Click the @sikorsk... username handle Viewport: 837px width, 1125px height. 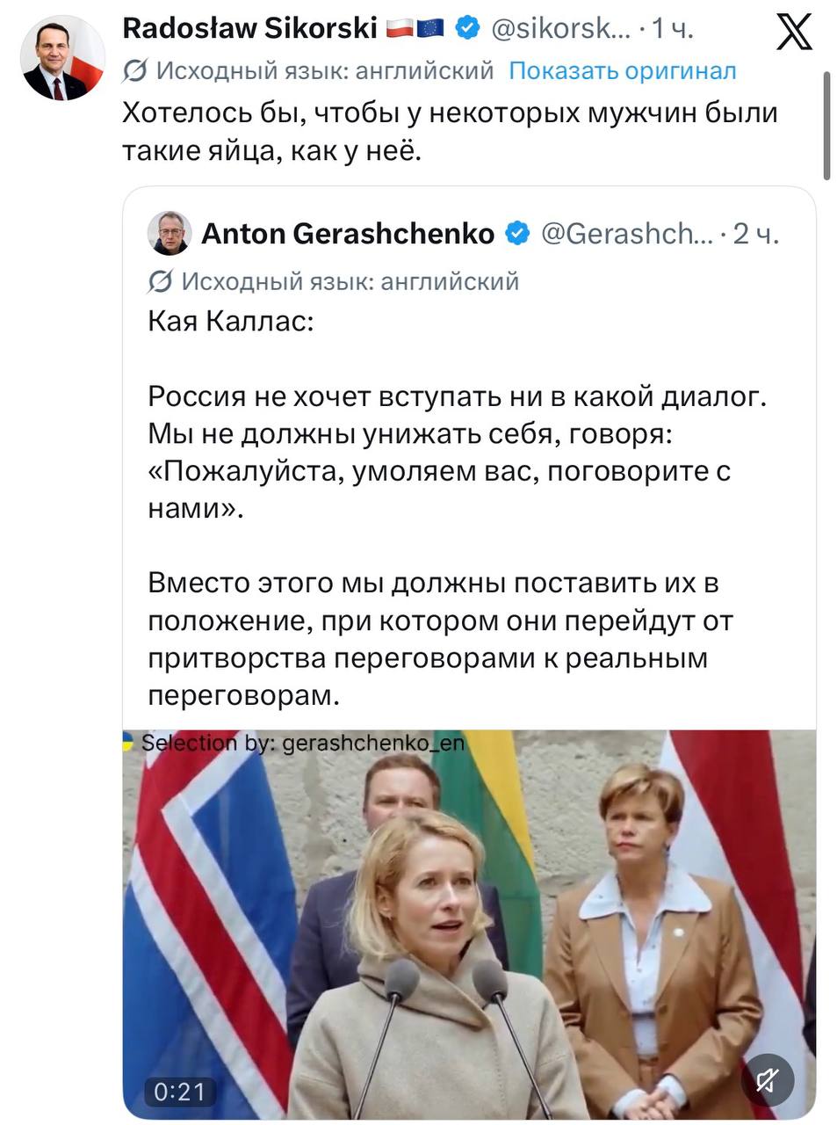pos(560,29)
